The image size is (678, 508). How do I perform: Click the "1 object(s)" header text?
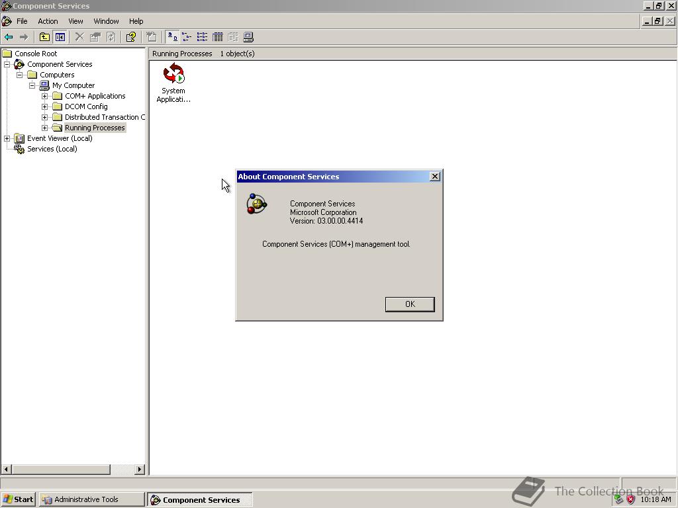238,54
